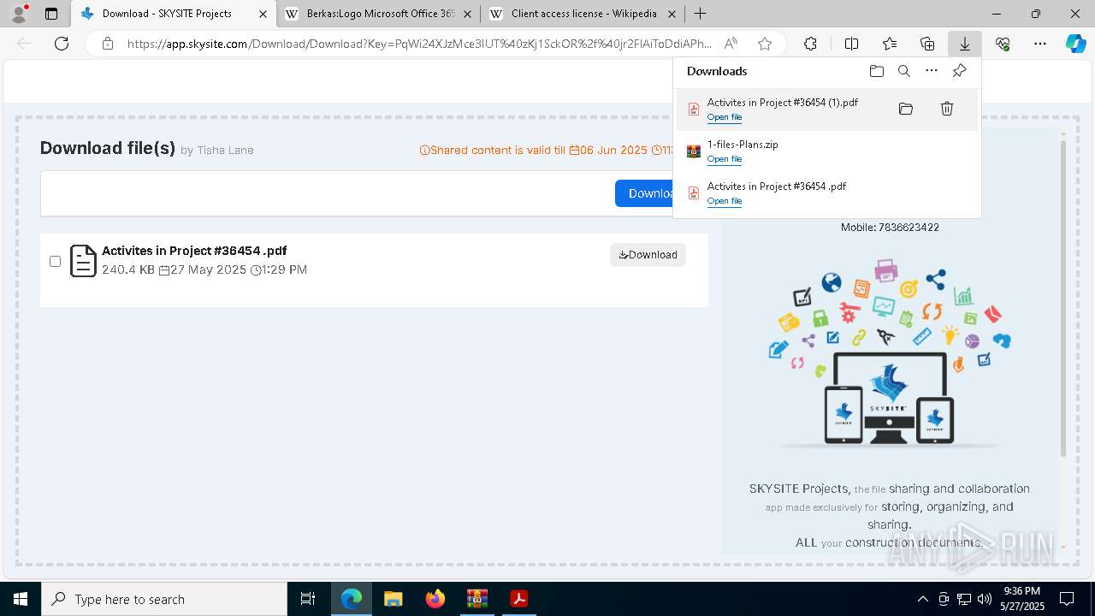This screenshot has height=616, width=1095.
Task: Click the Windows search box
Action: coord(164,599)
